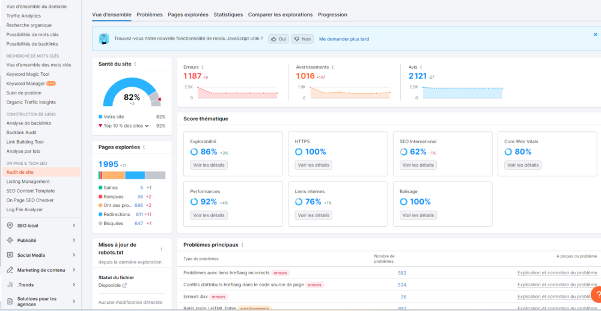The height and width of the screenshot is (311, 601).
Task: Open Audit de site in sidebar
Action: 41,172
